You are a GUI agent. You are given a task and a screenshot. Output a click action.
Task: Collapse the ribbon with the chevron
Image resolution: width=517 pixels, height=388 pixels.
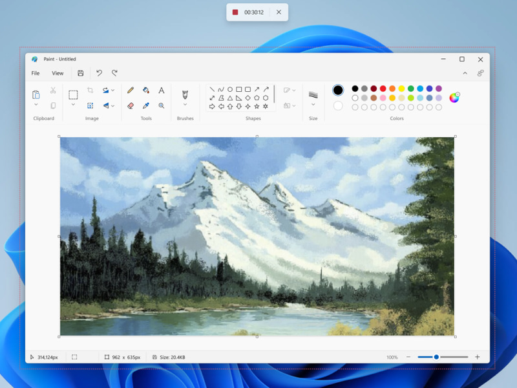point(465,73)
